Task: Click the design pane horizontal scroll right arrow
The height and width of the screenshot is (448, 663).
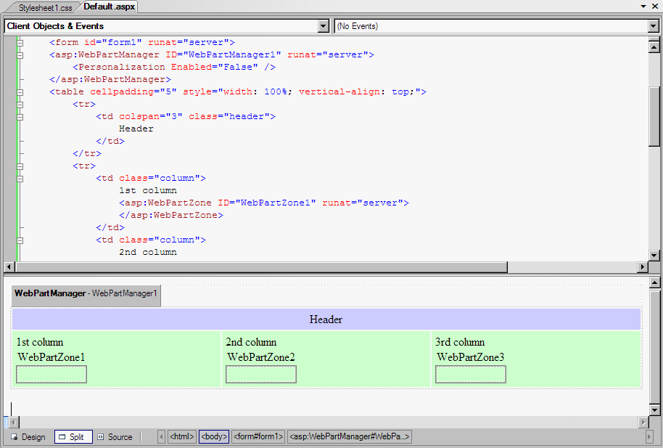Action: [643, 422]
